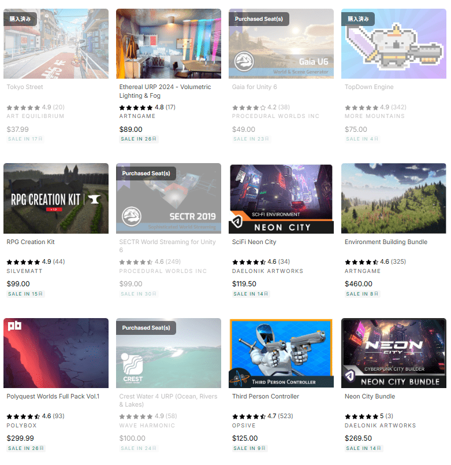Click the Environment Building Bundle title
Screen dimensions: 451x465
(x=386, y=242)
